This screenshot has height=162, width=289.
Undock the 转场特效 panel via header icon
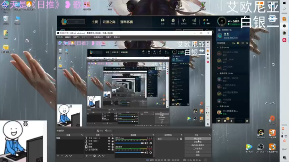[182, 135]
